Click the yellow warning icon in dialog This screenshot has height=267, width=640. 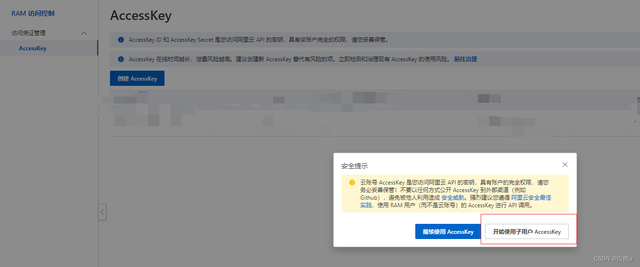pos(352,183)
